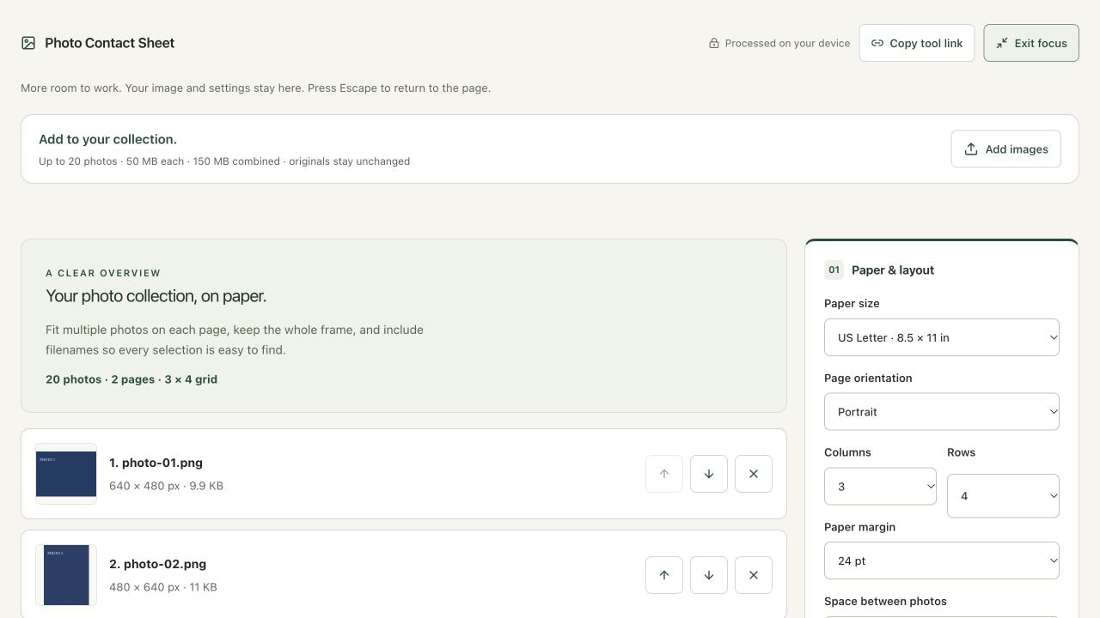Click the '2. photo-02.png' filename
The height and width of the screenshot is (618, 1100).
157,564
